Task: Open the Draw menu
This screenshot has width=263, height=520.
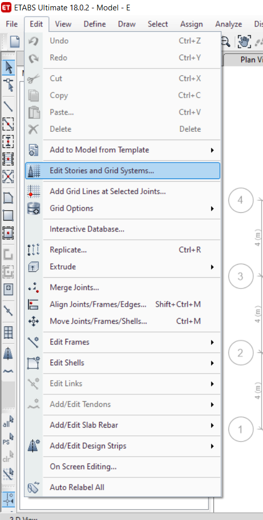Action: [127, 24]
